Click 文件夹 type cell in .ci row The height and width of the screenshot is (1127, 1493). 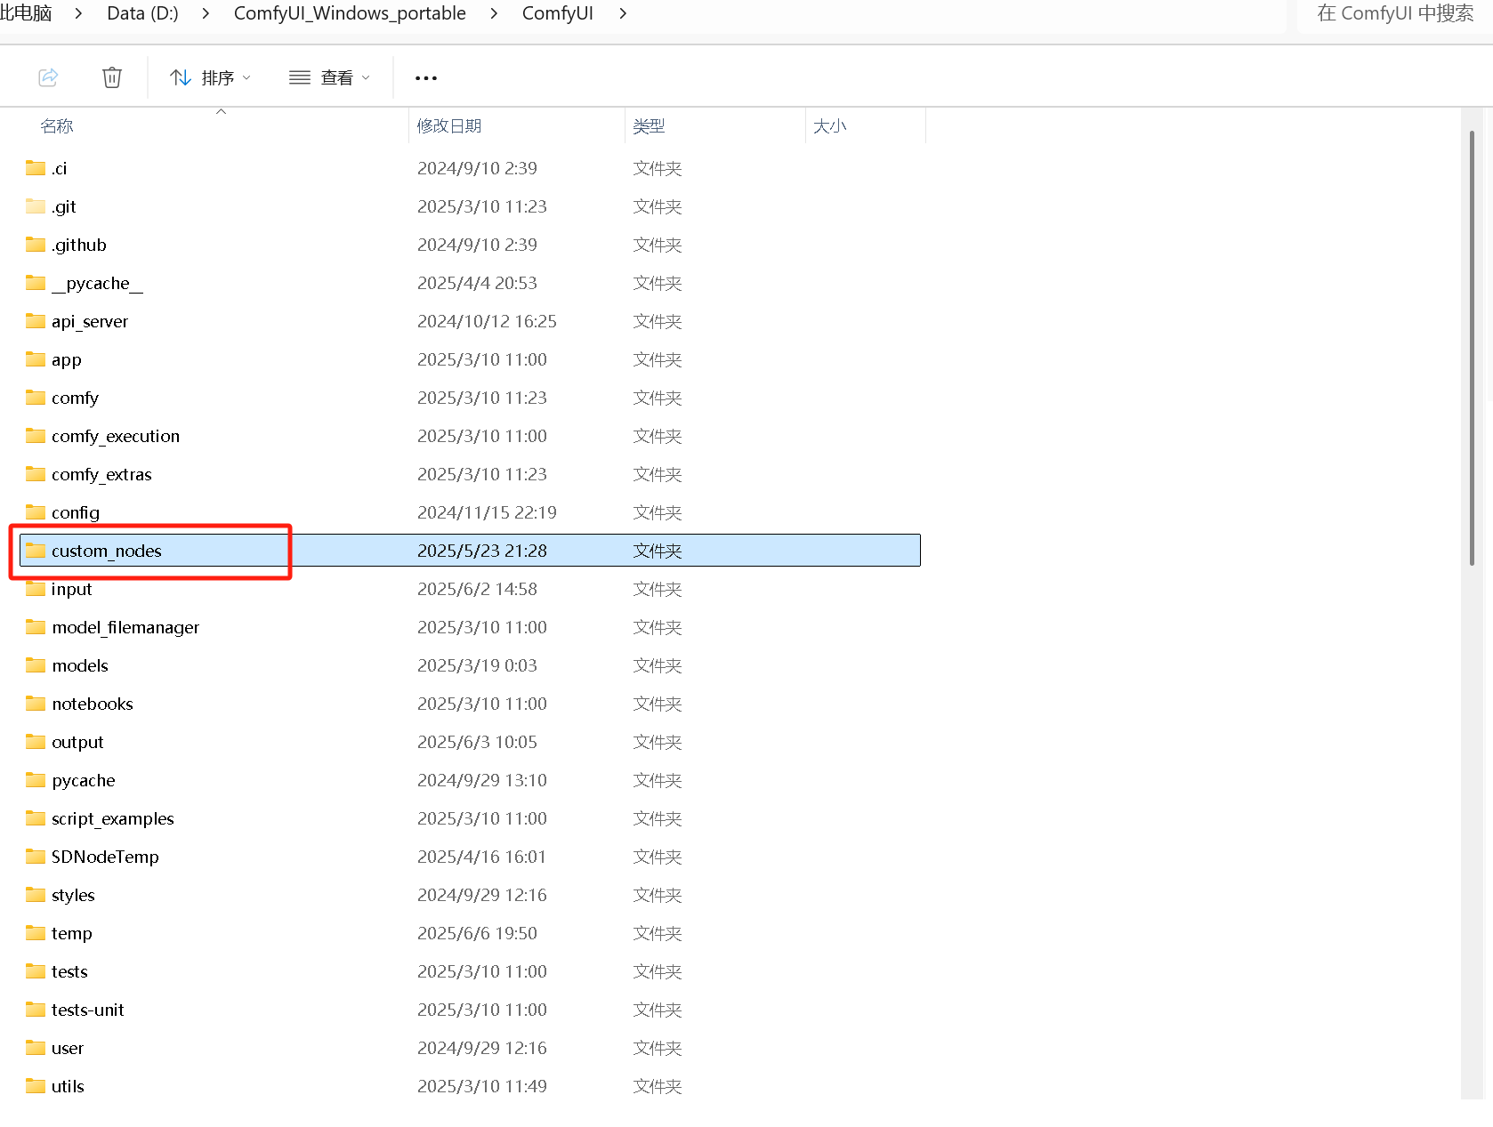[x=658, y=168]
